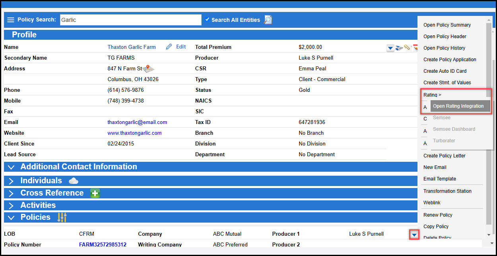
Task: Enable the Search All Entities checkbox
Action: (207, 19)
